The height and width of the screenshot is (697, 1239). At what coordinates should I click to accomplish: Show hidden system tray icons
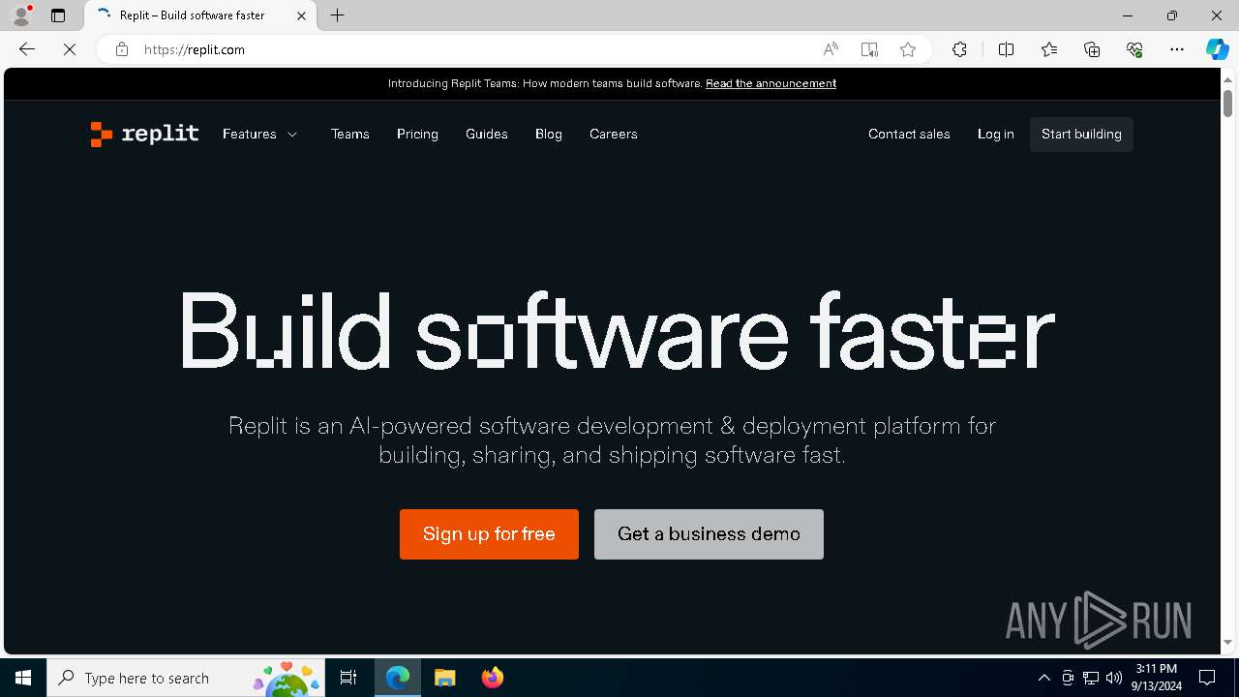coord(1043,678)
